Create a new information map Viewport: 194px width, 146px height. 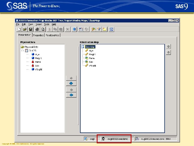[19, 29]
